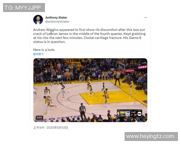
Task: Open the three-dot more options menu
Action: click(x=145, y=18)
